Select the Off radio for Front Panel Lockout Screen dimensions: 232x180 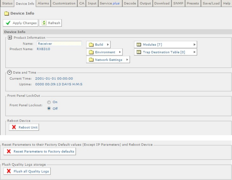click(49, 109)
